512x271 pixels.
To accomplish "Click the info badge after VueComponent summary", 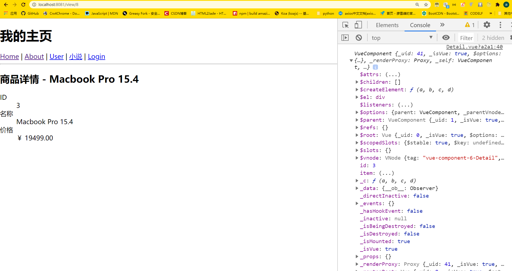I will click(x=375, y=67).
